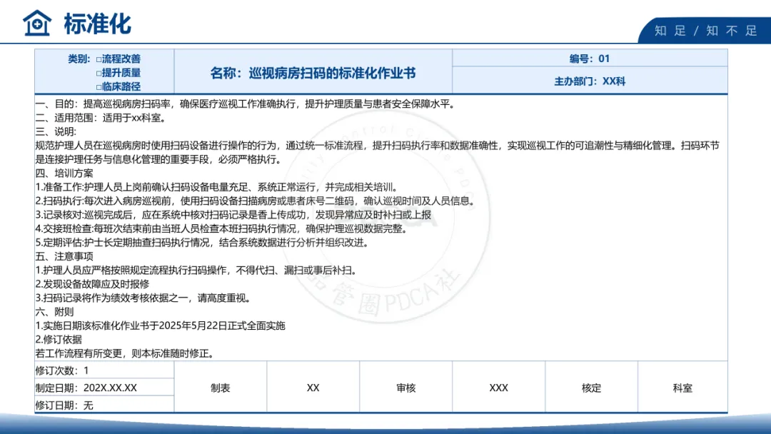
Task: Click the 主办部门：XX科 cell
Action: pos(590,81)
